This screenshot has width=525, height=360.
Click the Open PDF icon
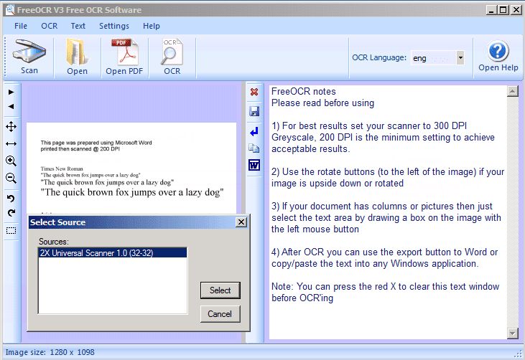(x=124, y=52)
